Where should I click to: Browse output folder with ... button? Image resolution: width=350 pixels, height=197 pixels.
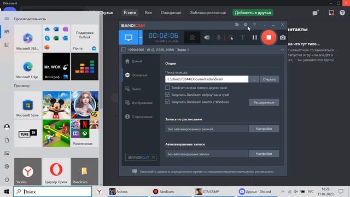pyautogui.click(x=254, y=79)
